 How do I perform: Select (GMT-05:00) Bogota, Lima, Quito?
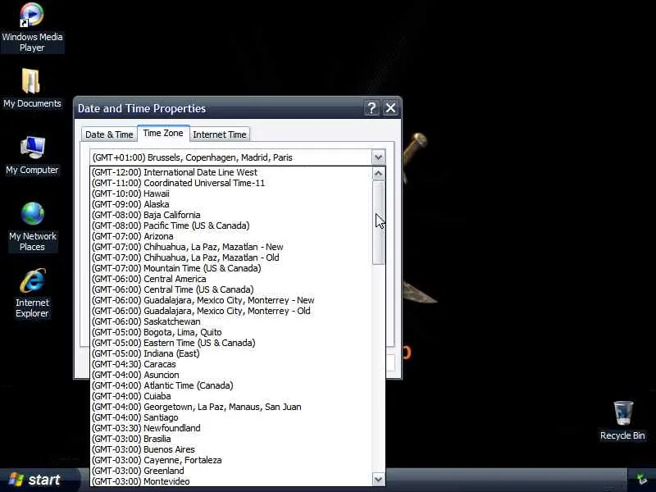click(x=231, y=332)
